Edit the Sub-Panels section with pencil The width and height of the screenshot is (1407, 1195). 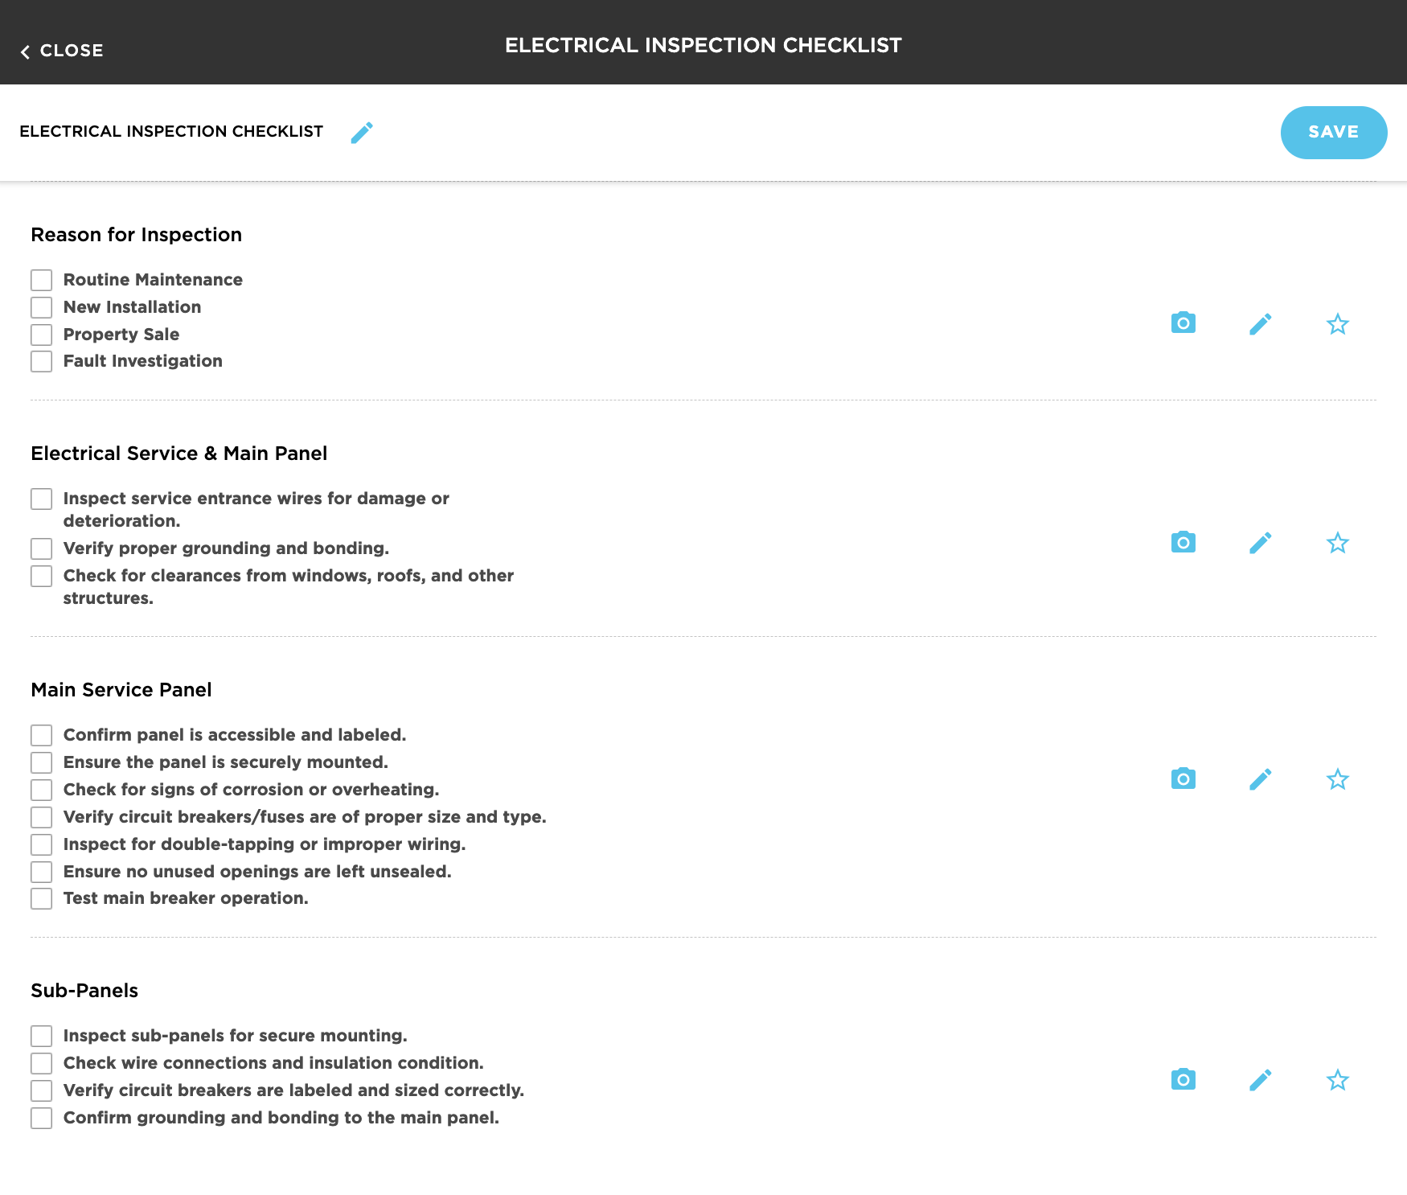tap(1260, 1080)
